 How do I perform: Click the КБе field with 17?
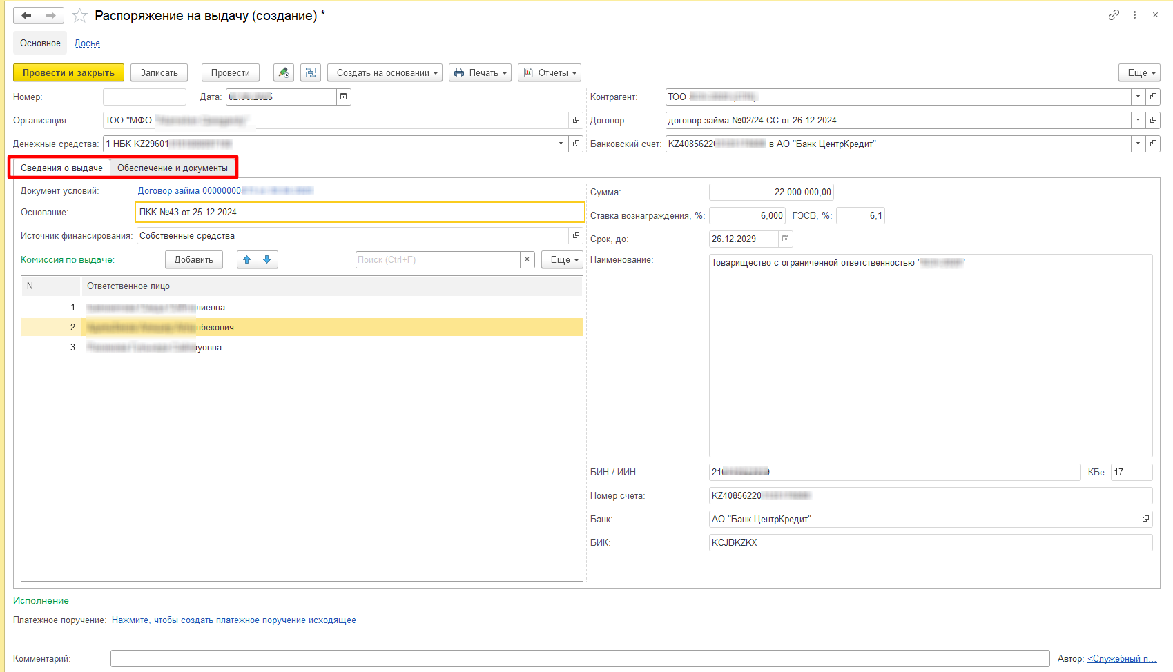click(x=1132, y=472)
